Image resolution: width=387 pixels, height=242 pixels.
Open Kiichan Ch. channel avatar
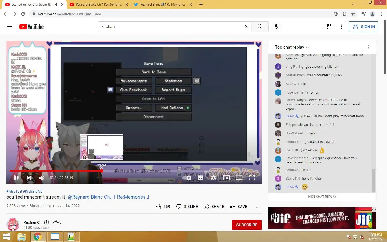click(x=13, y=225)
